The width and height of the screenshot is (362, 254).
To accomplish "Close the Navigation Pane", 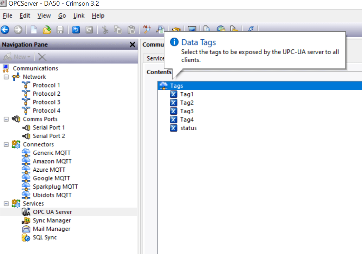I will (132, 45).
